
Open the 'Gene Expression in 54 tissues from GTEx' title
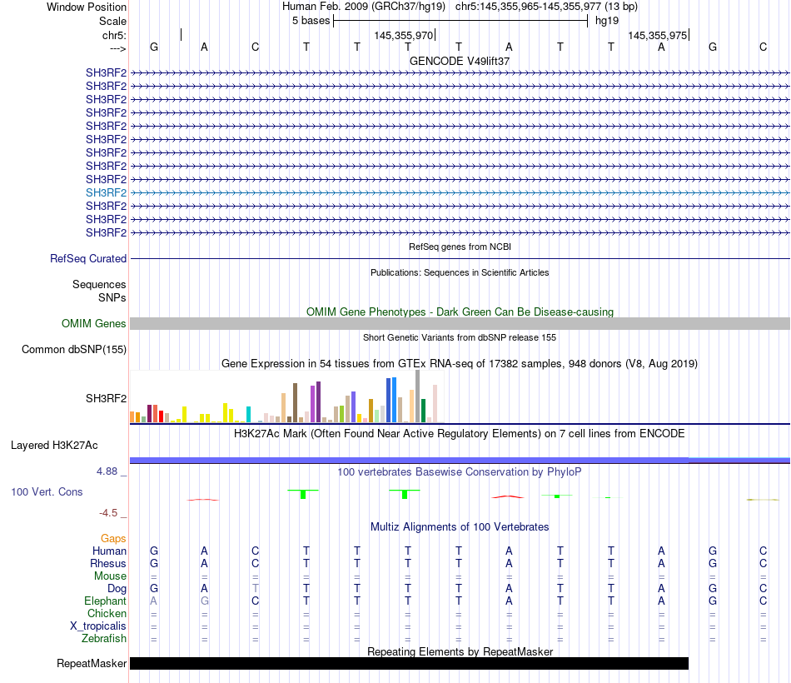coord(460,363)
